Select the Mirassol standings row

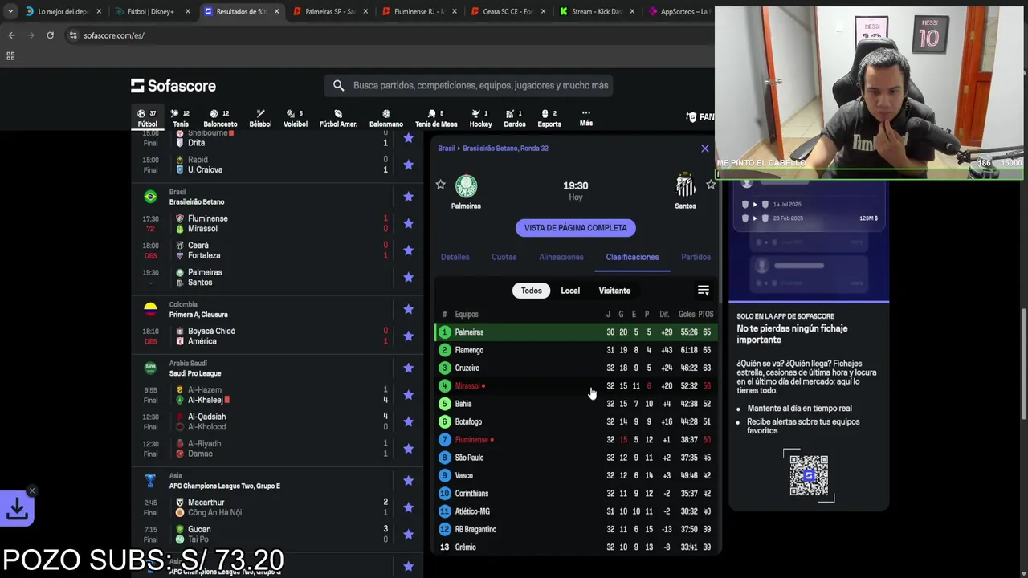(576, 386)
